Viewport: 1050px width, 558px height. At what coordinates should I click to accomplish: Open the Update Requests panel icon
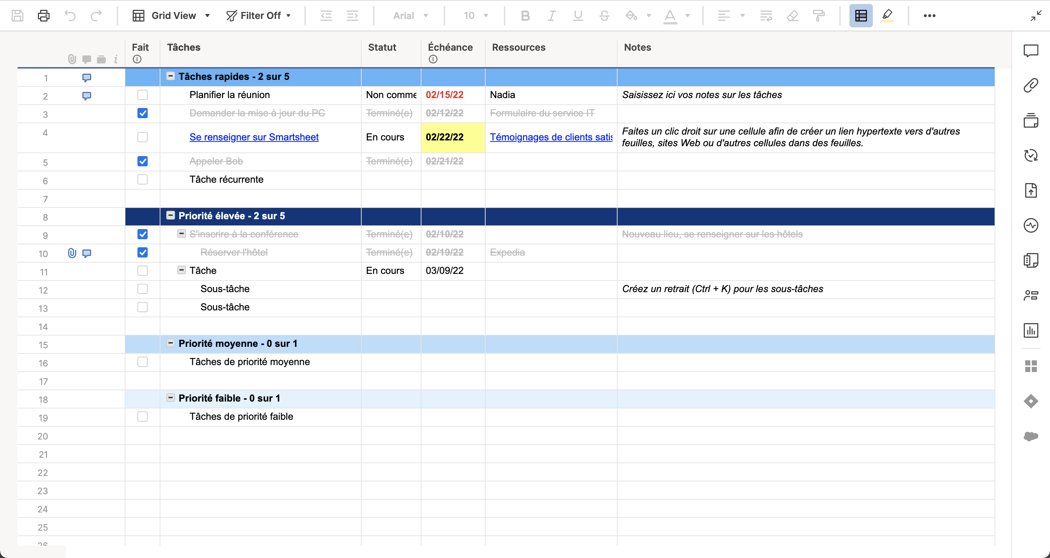point(1031,155)
